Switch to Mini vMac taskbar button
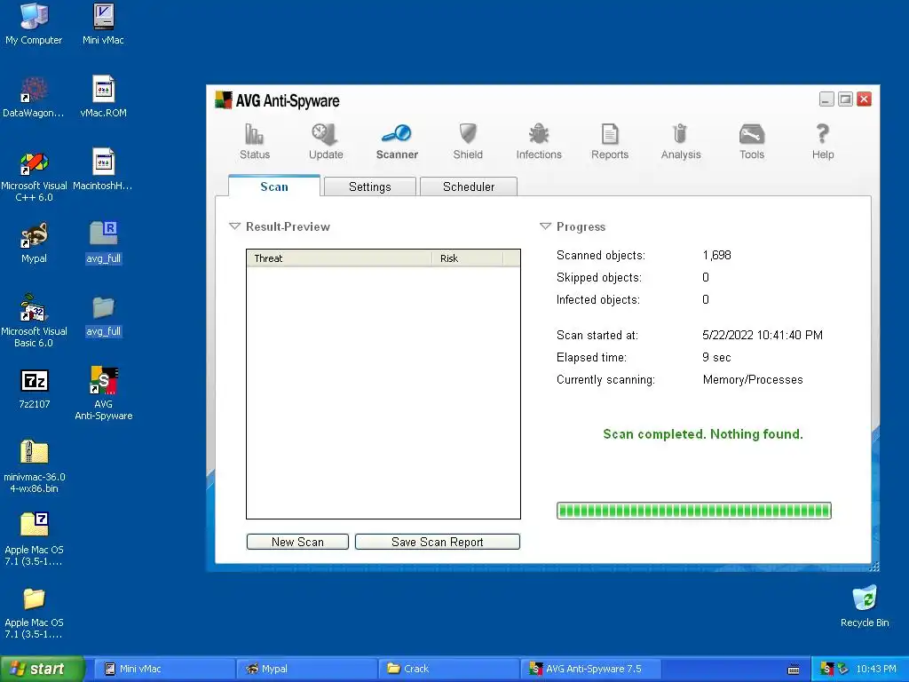The image size is (909, 682). coord(164,669)
